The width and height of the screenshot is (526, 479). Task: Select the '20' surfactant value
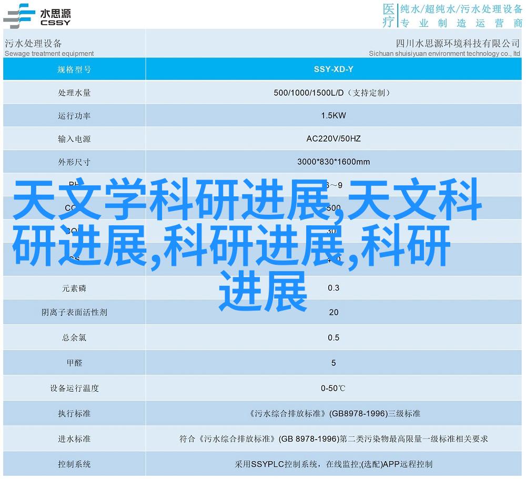(x=333, y=313)
